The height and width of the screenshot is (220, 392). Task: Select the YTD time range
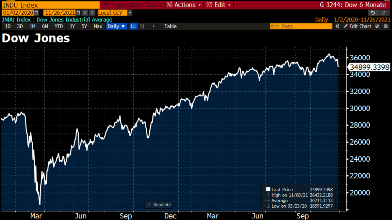58,26
